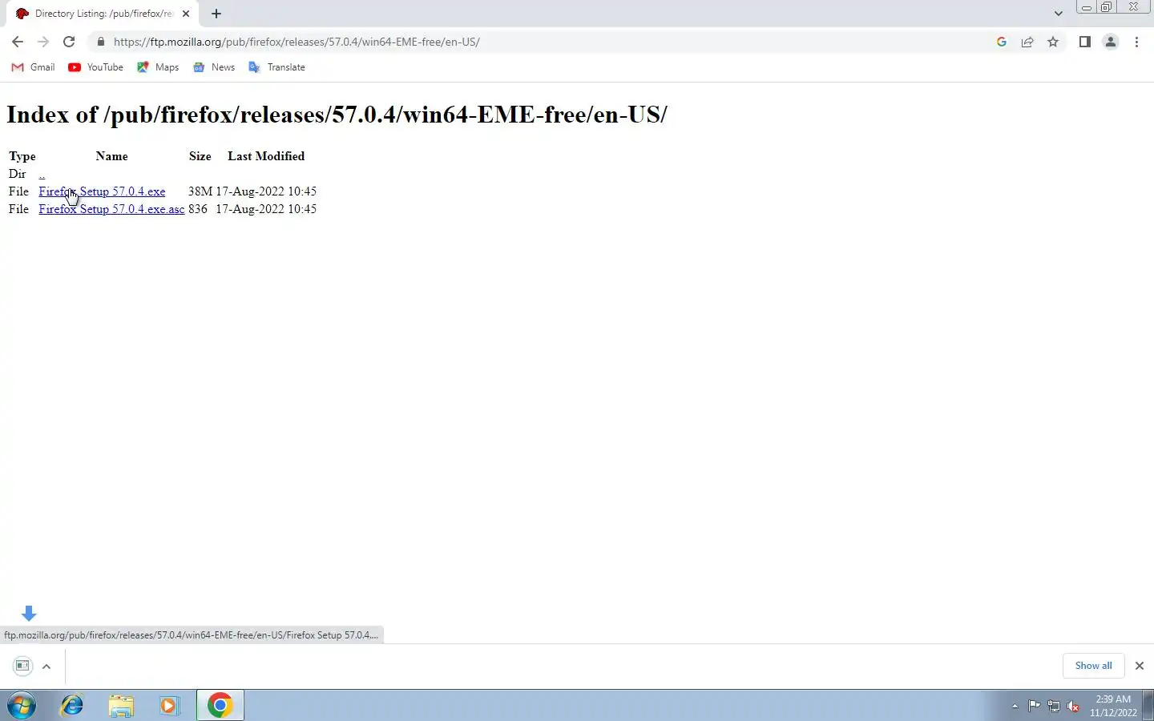
Task: Open Windows Media Player from taskbar
Action: (169, 706)
